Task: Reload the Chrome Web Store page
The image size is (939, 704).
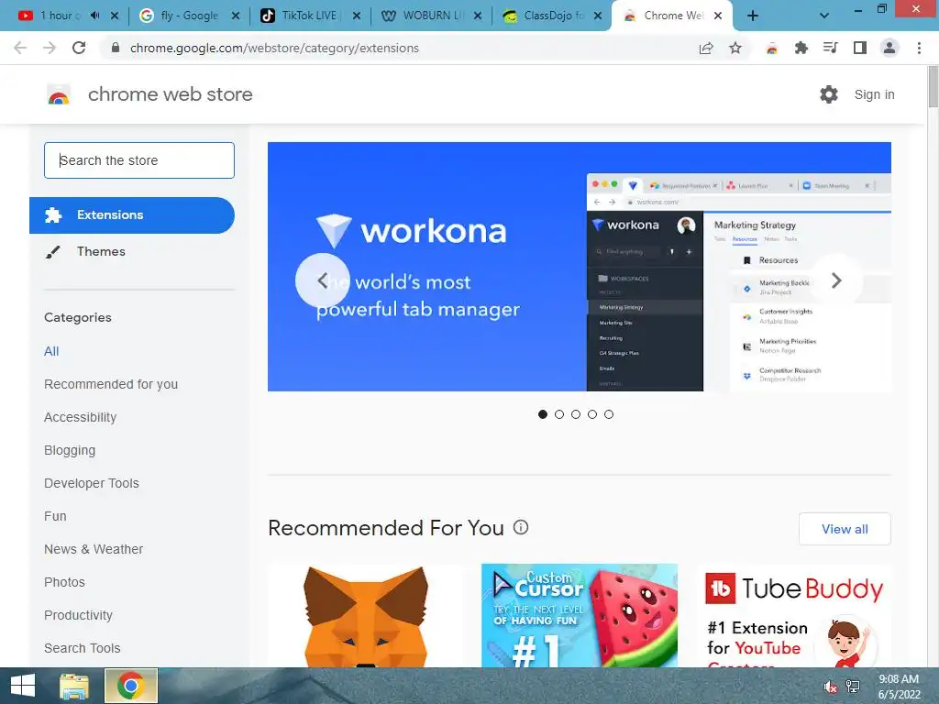Action: click(x=79, y=48)
